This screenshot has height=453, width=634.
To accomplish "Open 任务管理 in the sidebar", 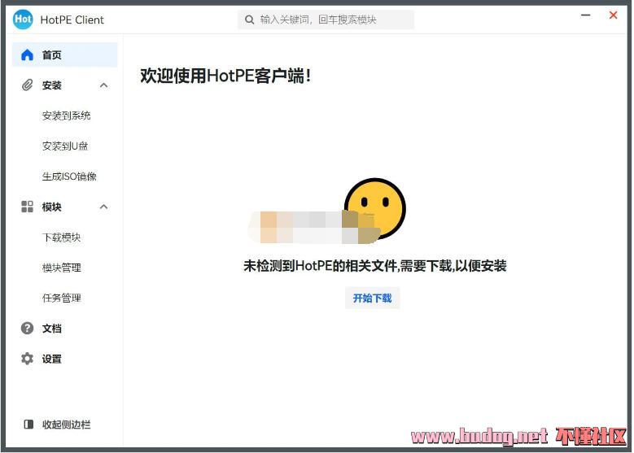I will [62, 298].
